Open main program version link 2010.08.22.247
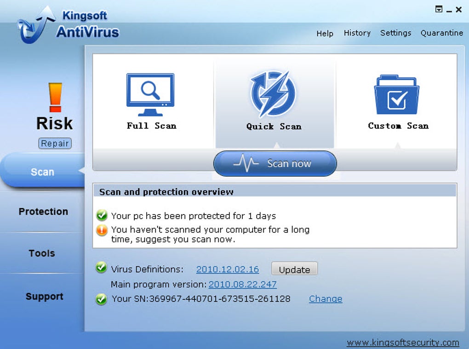Image resolution: width=469 pixels, height=349 pixels. pos(243,284)
